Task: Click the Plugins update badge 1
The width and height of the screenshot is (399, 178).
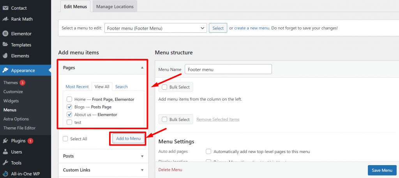Action: tap(30, 141)
